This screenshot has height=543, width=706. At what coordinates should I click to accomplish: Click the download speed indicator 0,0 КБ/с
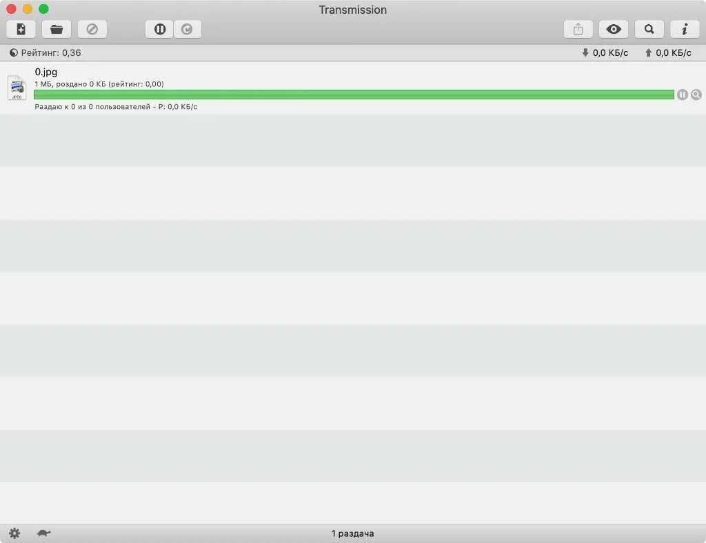(605, 52)
